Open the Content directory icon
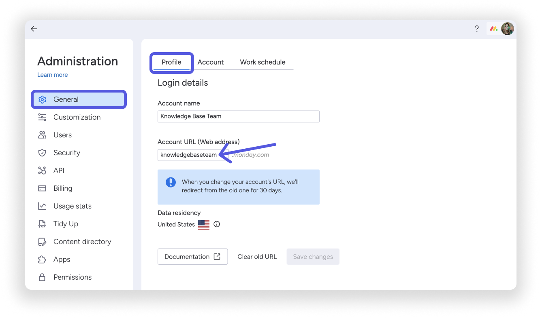The height and width of the screenshot is (318, 540). pos(42,241)
